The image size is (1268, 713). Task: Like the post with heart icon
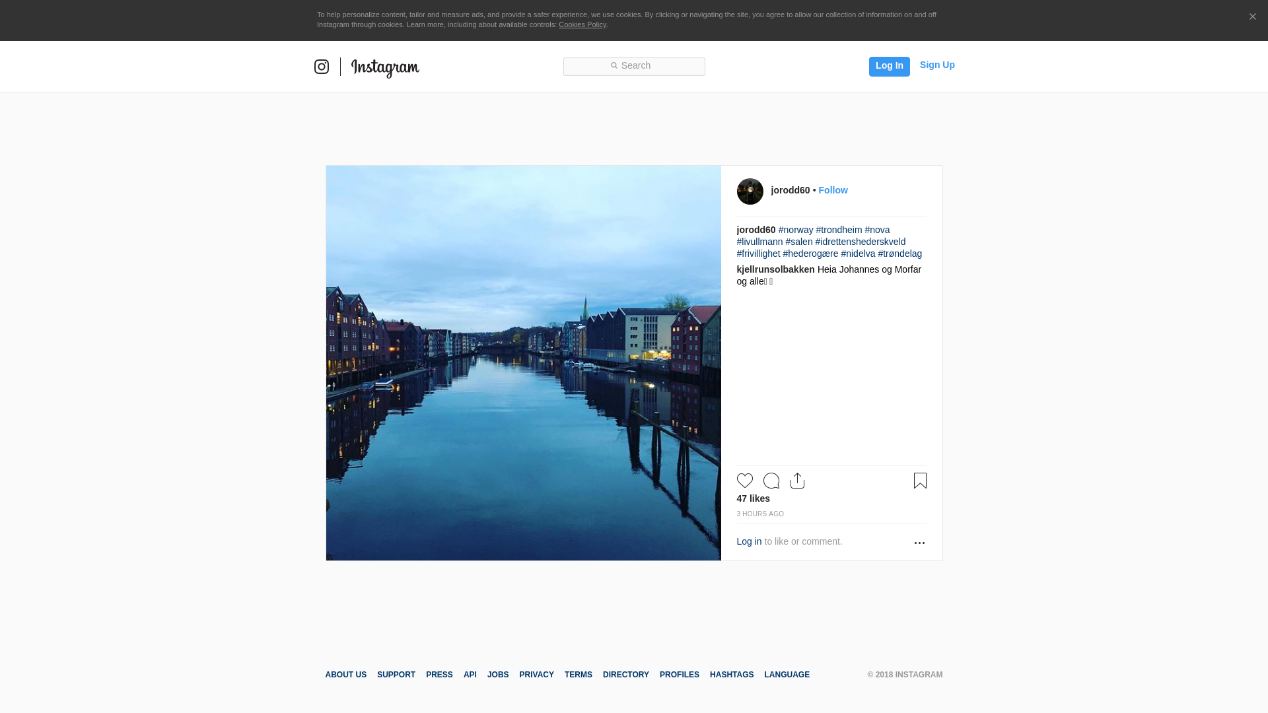tap(744, 481)
